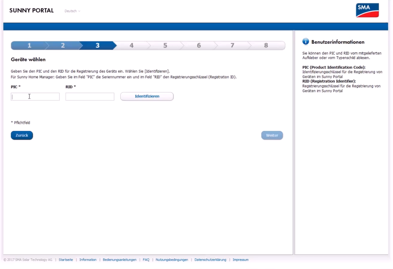Click the SUNNY PORTAL title
Viewport: 393px width, 269px height.
32,10
